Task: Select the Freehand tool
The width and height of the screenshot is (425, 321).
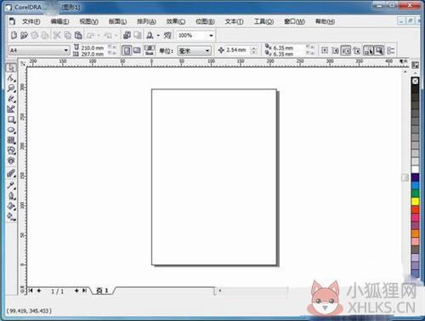Action: click(x=11, y=99)
